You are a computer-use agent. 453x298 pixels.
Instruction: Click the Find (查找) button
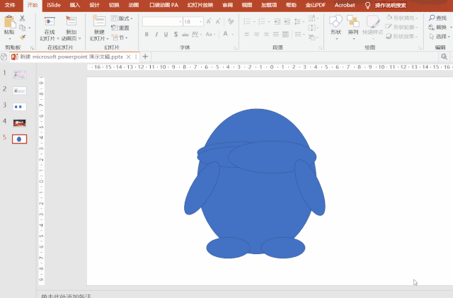438,18
